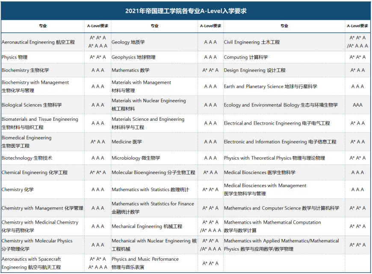The width and height of the screenshot is (372, 274).
Task: Select the A-Level grade for Medical Biosciences 医学生物科学
Action: coord(357,173)
